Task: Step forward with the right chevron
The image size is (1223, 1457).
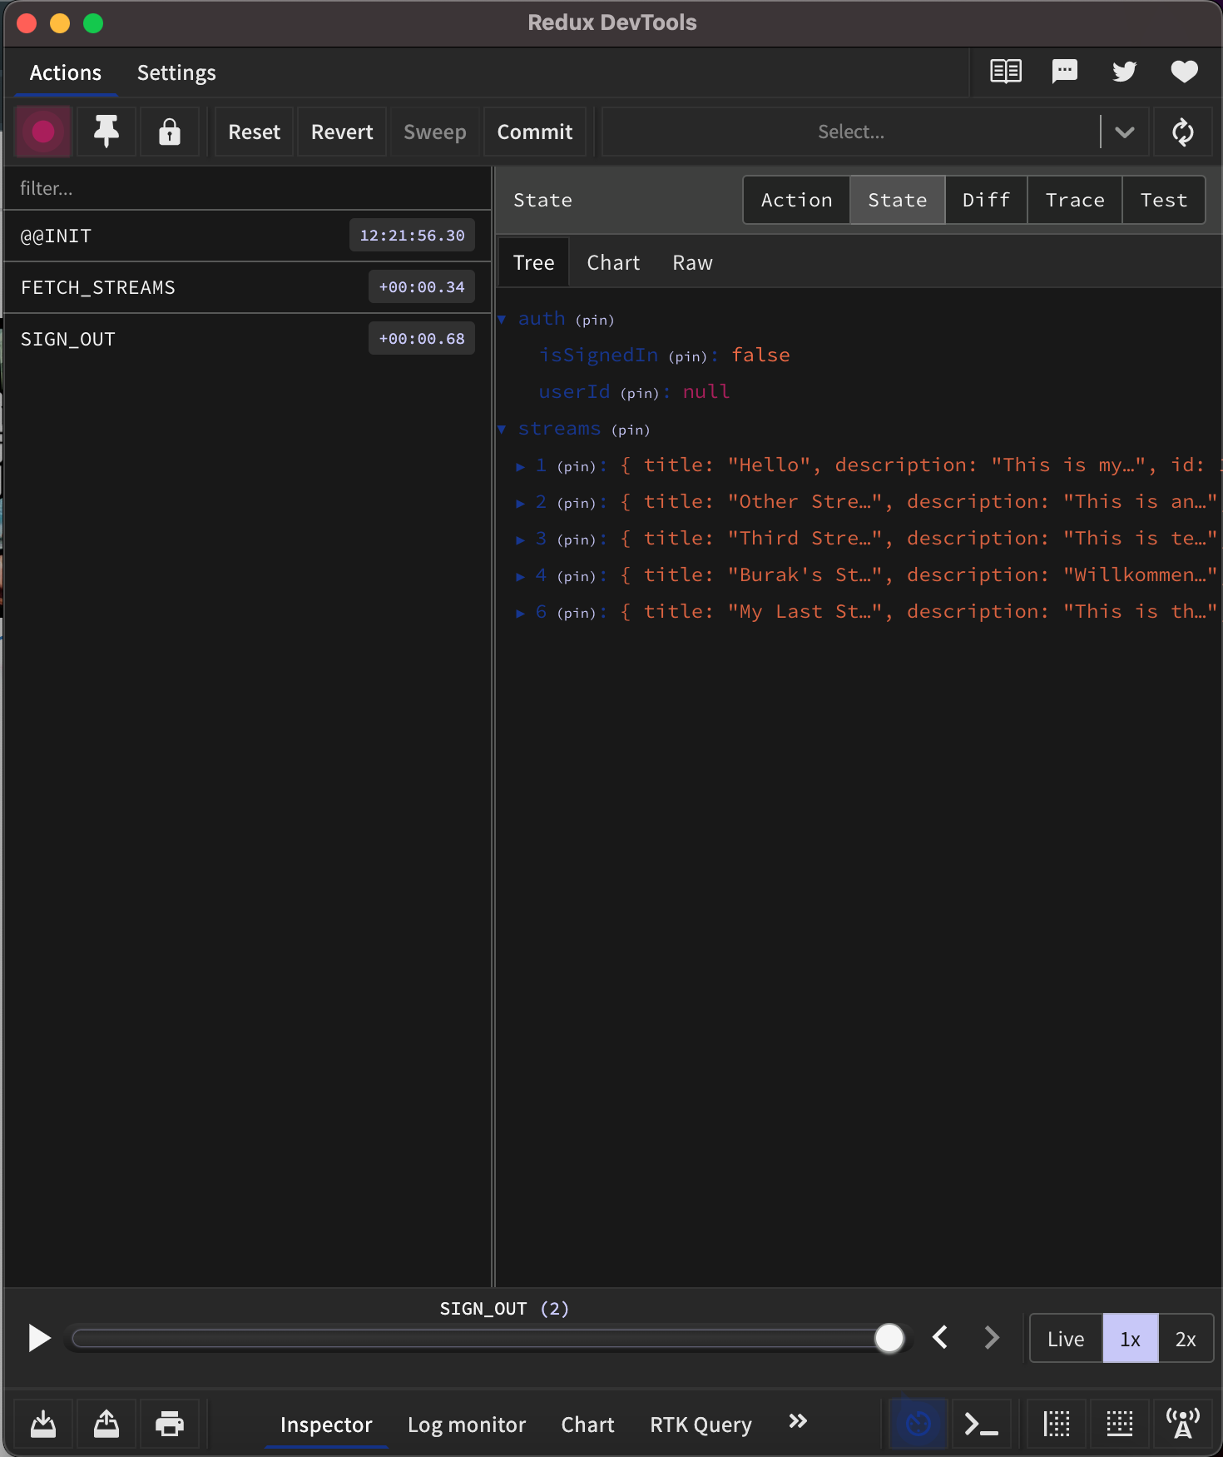Action: (x=992, y=1338)
